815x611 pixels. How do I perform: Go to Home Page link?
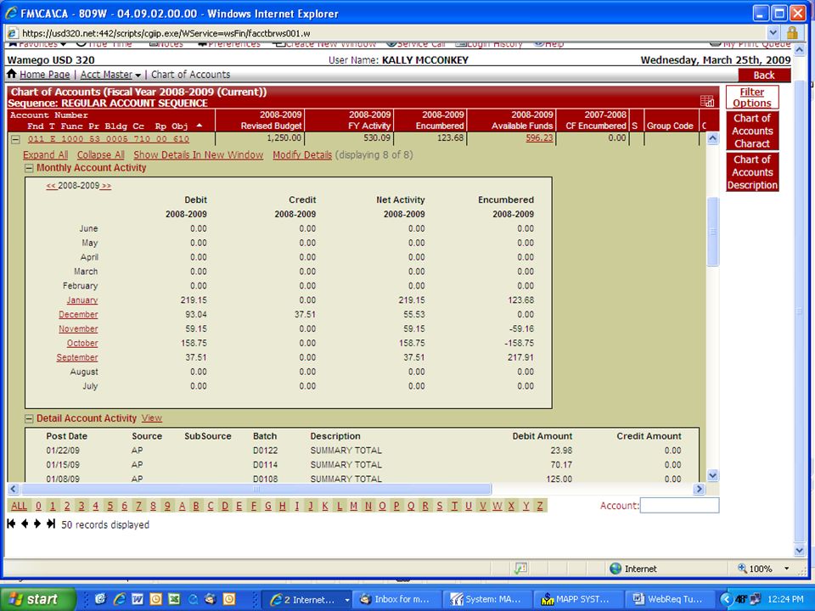tap(45, 75)
